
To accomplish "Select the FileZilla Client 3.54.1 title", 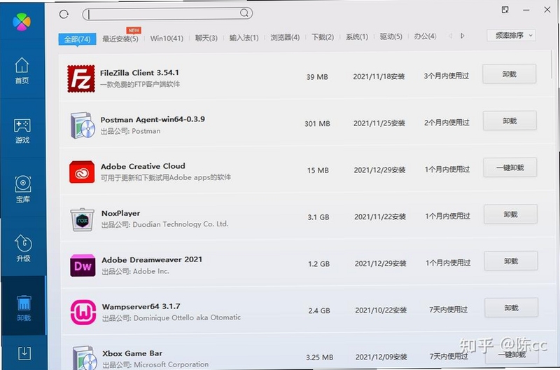I will tap(139, 73).
